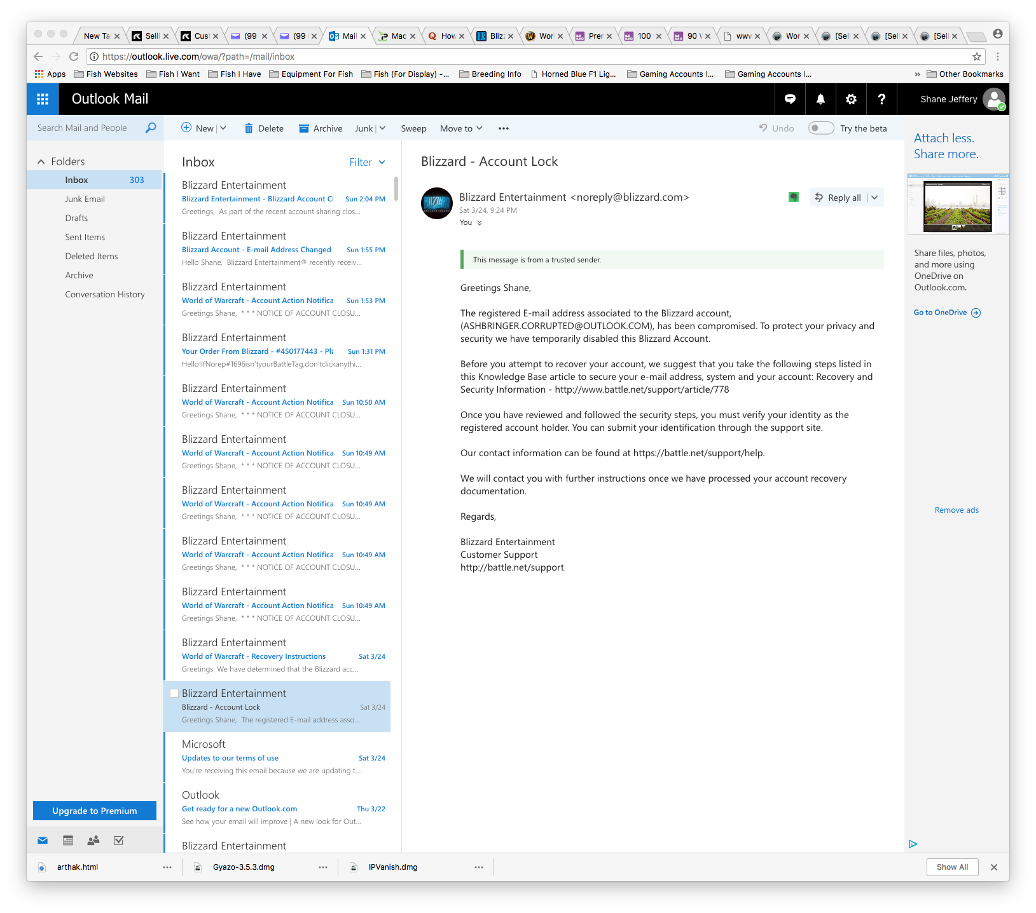Open the Office app launcher grid
Viewport: 1036px width, 913px height.
pos(43,99)
